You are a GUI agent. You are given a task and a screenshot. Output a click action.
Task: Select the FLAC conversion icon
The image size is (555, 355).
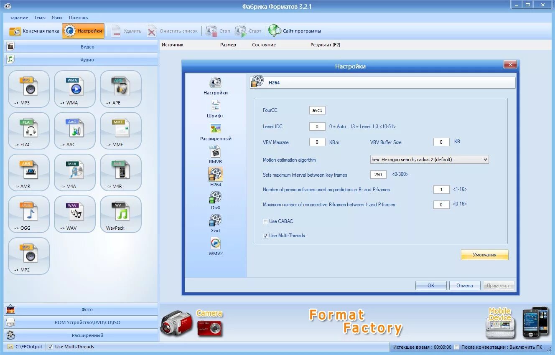tap(29, 130)
